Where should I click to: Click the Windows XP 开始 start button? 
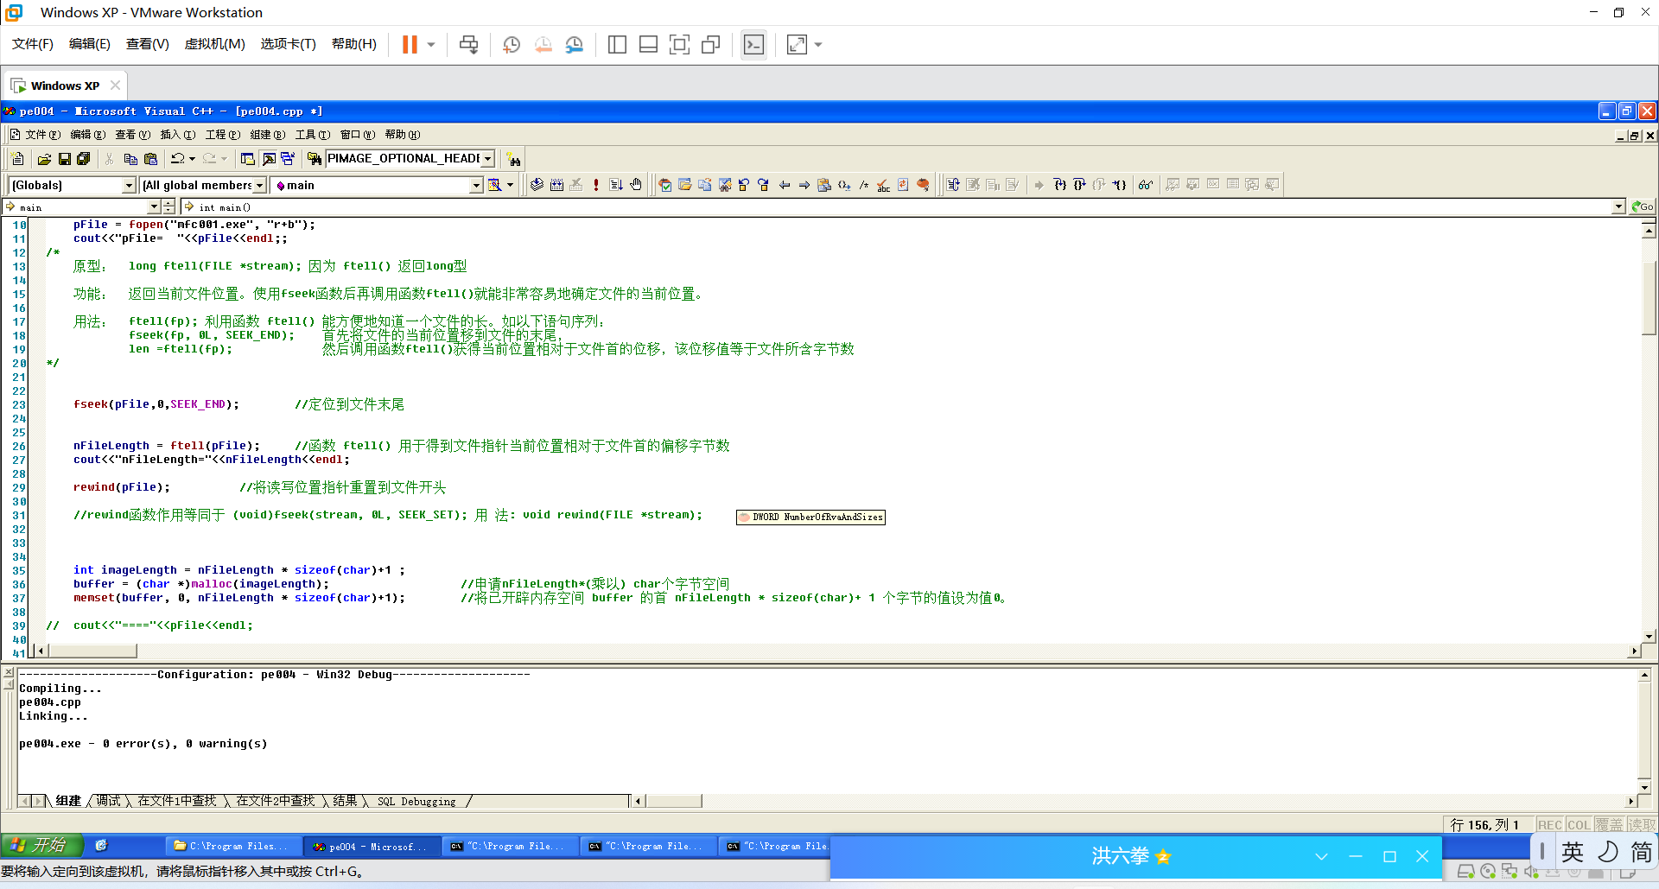(x=41, y=846)
